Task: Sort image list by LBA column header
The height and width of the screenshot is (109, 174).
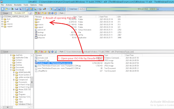Action: (x=121, y=17)
